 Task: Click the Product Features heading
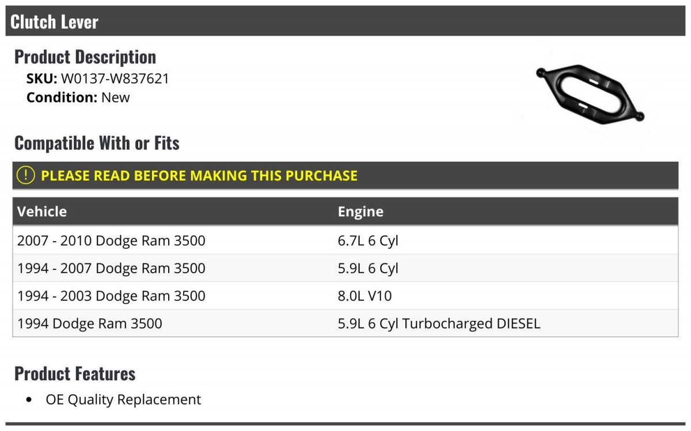pos(75,373)
